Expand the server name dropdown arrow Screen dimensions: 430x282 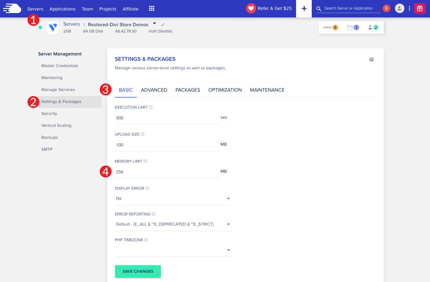coord(155,23)
